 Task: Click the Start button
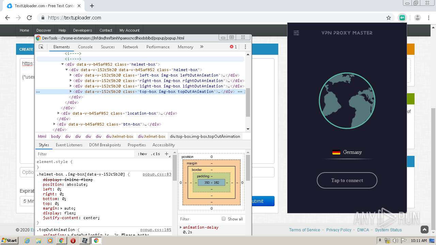tap(9, 241)
